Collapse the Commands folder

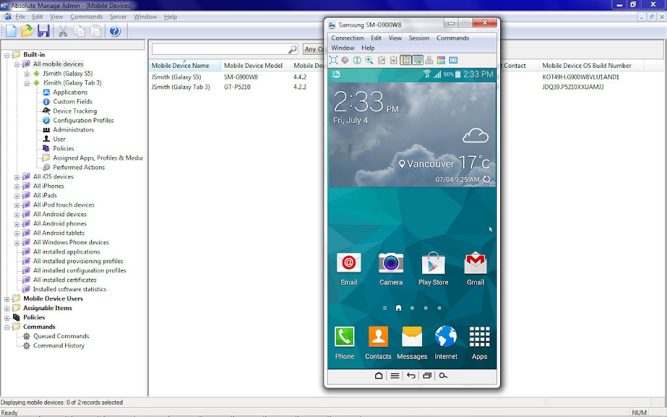coord(7,327)
